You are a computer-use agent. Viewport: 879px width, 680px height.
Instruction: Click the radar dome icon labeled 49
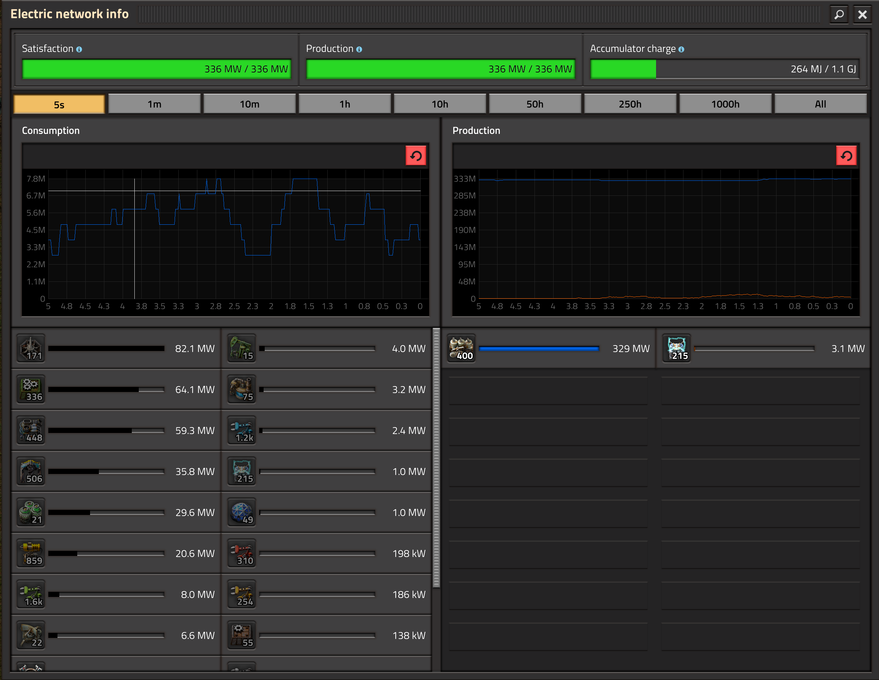pyautogui.click(x=242, y=513)
